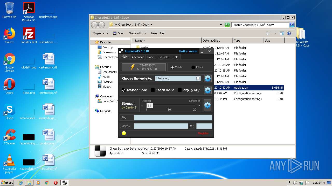The image size is (332, 186).
Task: Switch to Coach tab
Action: pyautogui.click(x=151, y=57)
